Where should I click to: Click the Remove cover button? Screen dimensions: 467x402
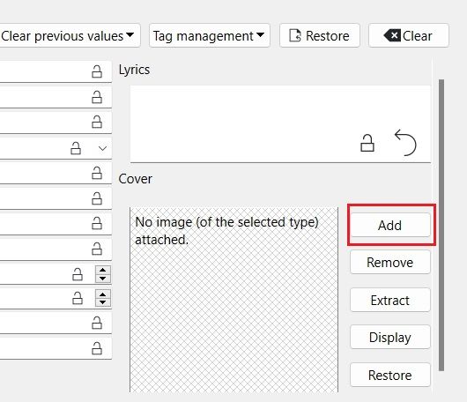pyautogui.click(x=390, y=262)
